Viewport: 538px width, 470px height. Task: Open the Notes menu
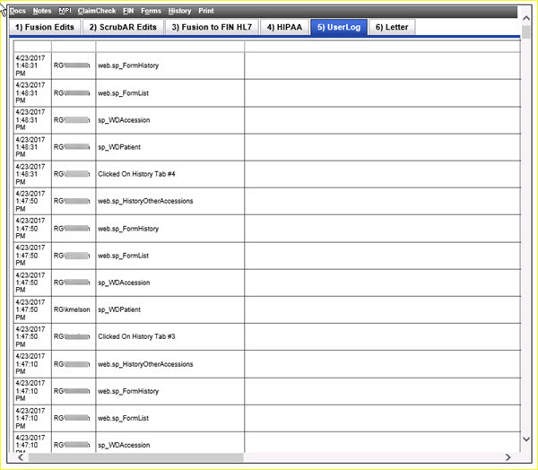42,11
